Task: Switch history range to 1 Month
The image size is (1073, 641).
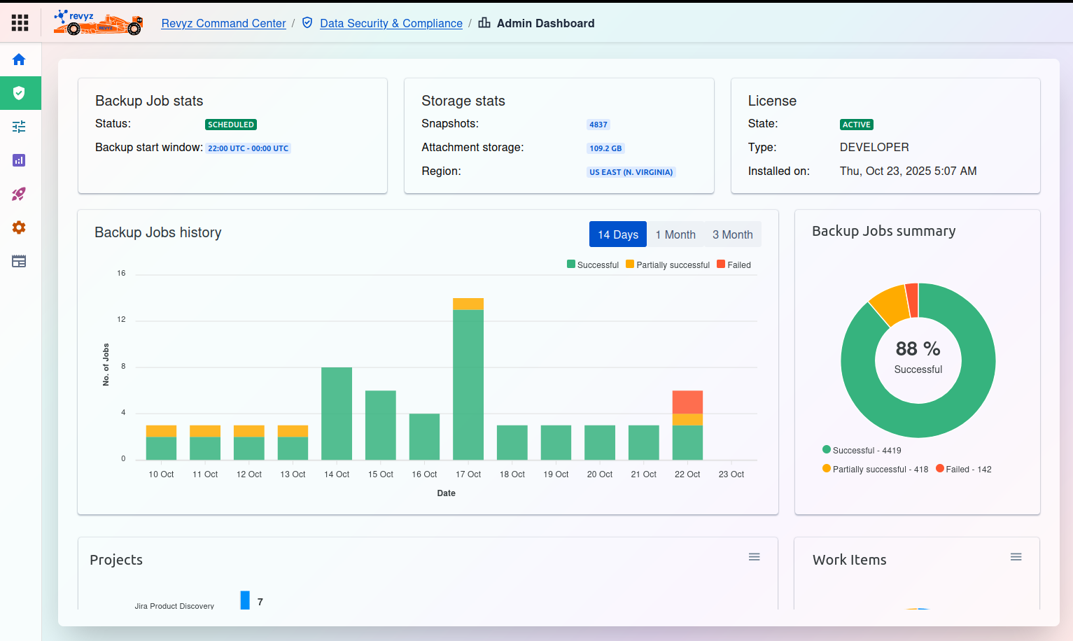Action: click(x=675, y=234)
